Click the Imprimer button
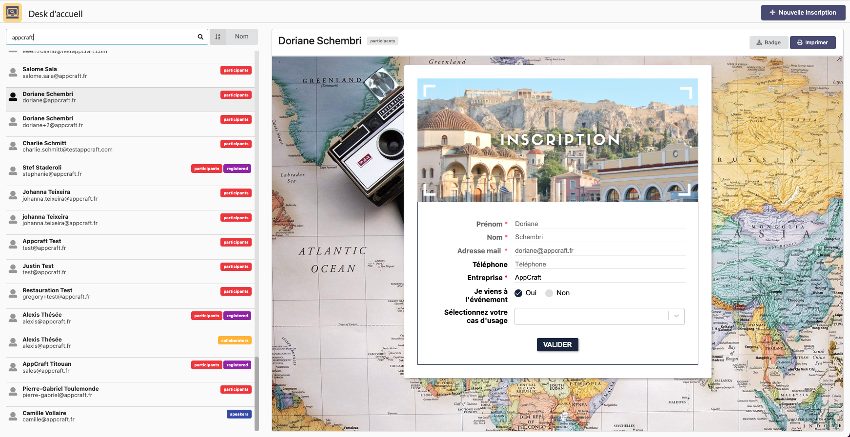 click(812, 43)
